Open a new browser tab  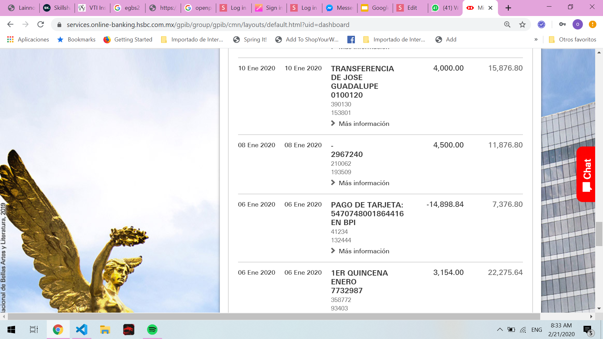coord(508,8)
